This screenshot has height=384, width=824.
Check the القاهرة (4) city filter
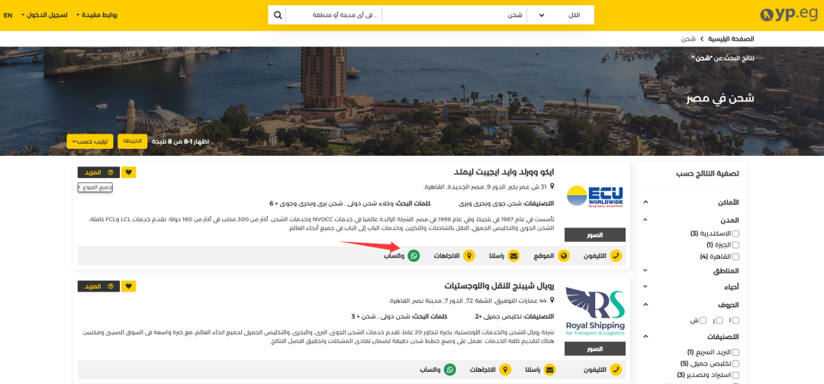click(735, 257)
